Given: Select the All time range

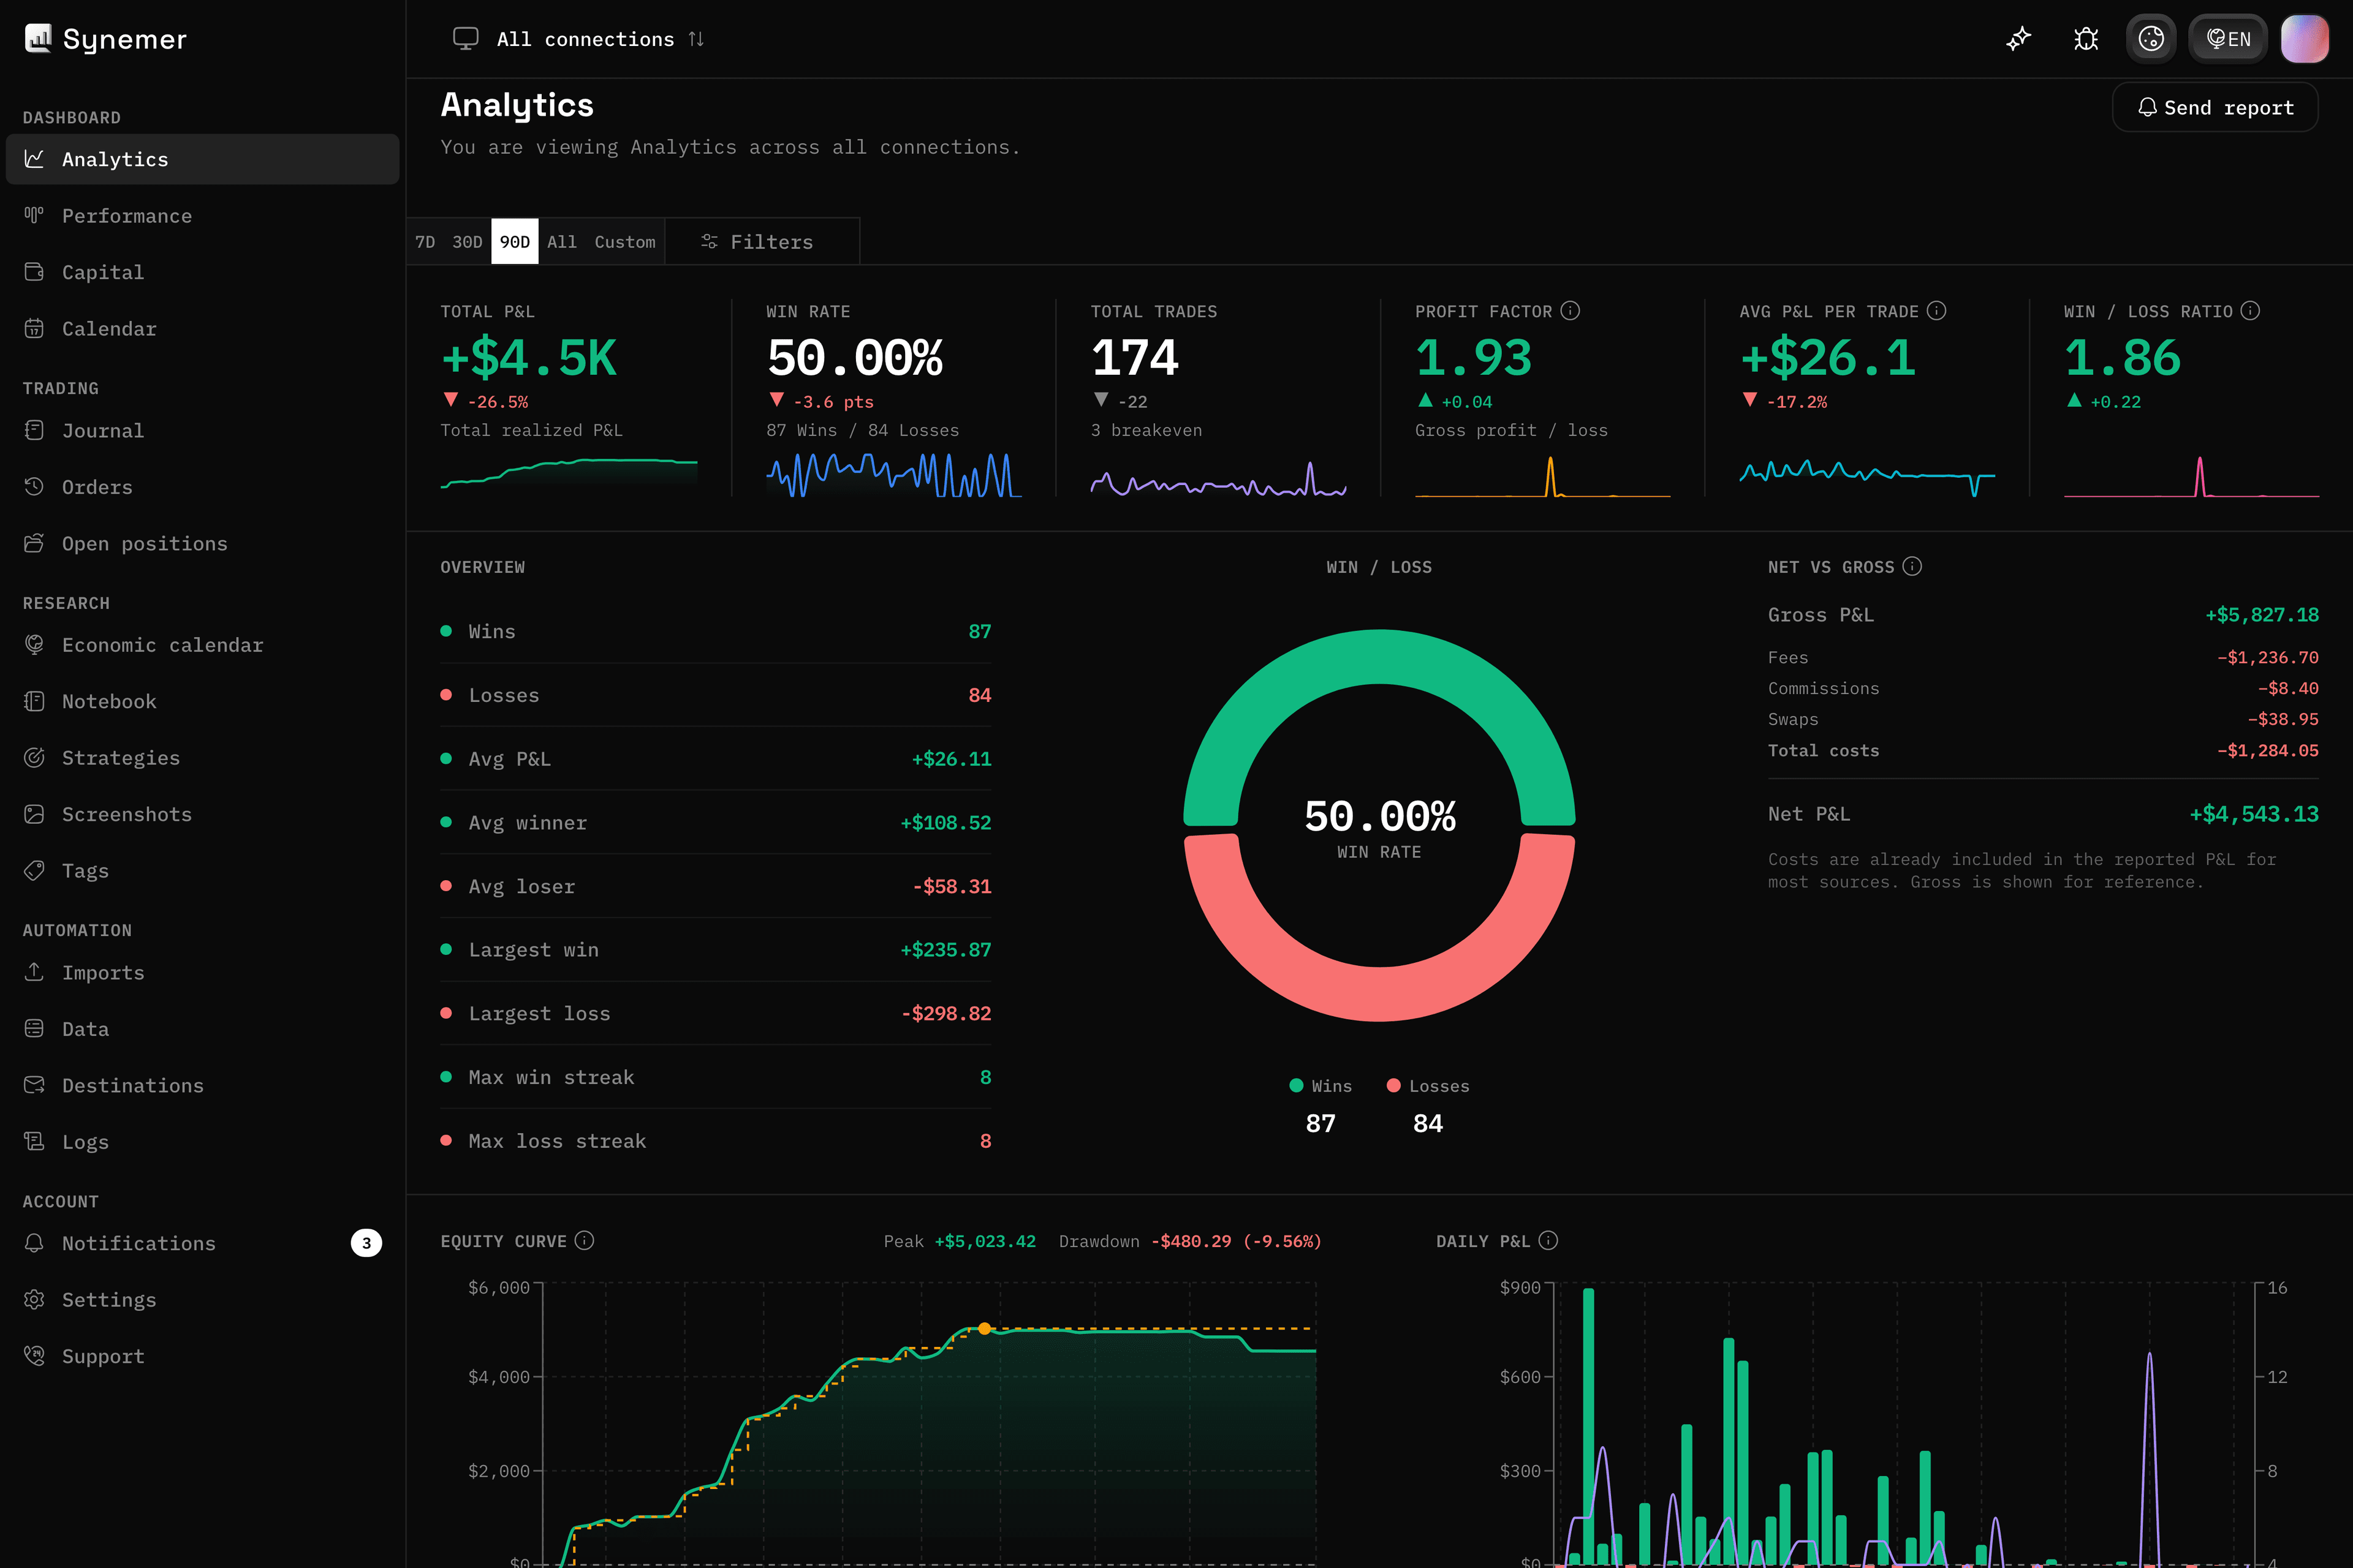Looking at the screenshot, I should click(x=563, y=242).
